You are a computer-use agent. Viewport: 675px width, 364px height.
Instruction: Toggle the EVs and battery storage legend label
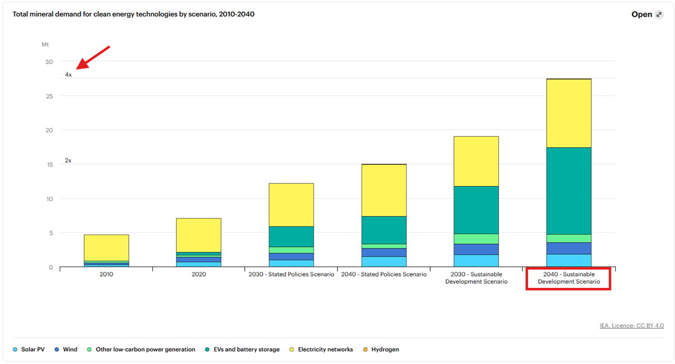click(246, 350)
